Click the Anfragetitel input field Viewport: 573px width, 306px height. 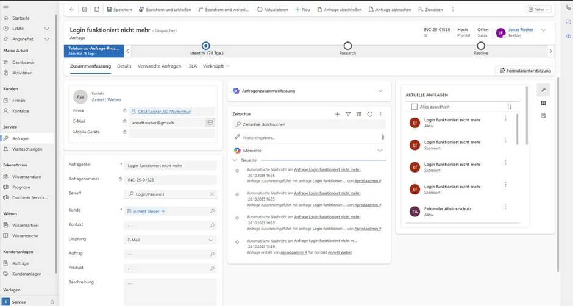click(x=170, y=166)
